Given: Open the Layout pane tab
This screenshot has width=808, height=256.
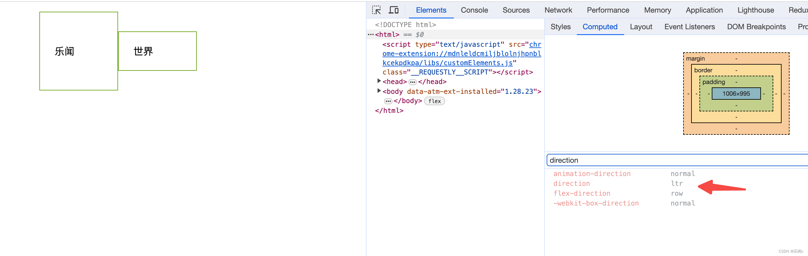Looking at the screenshot, I should [641, 27].
